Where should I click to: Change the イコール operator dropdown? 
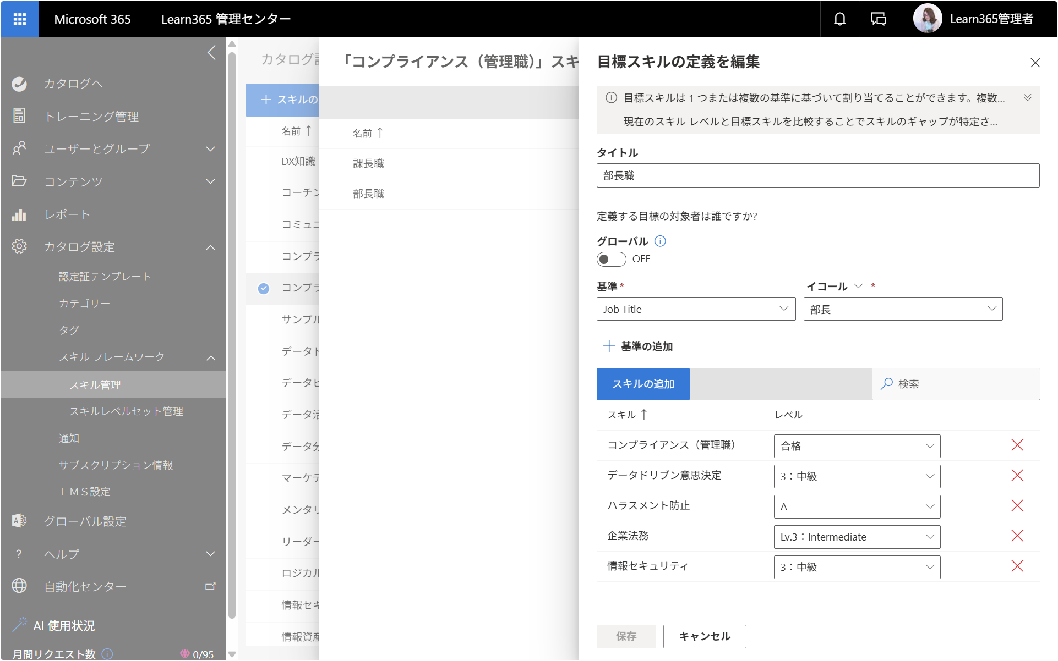click(x=835, y=287)
